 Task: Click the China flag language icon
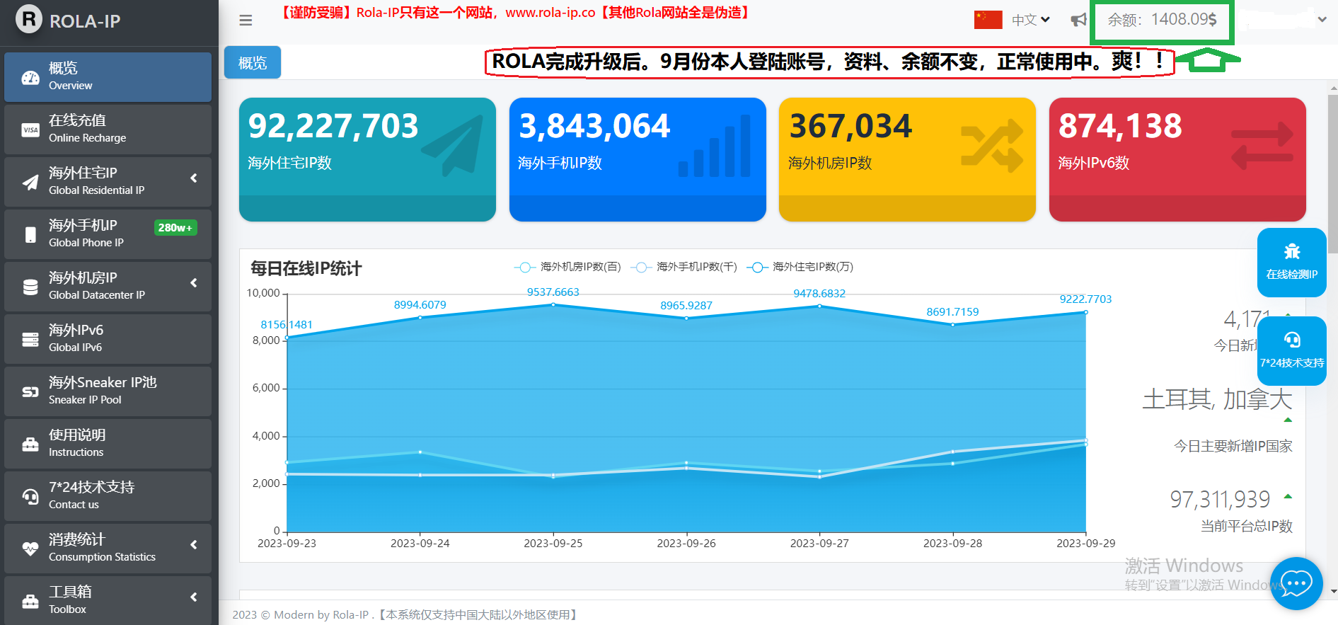tap(988, 20)
